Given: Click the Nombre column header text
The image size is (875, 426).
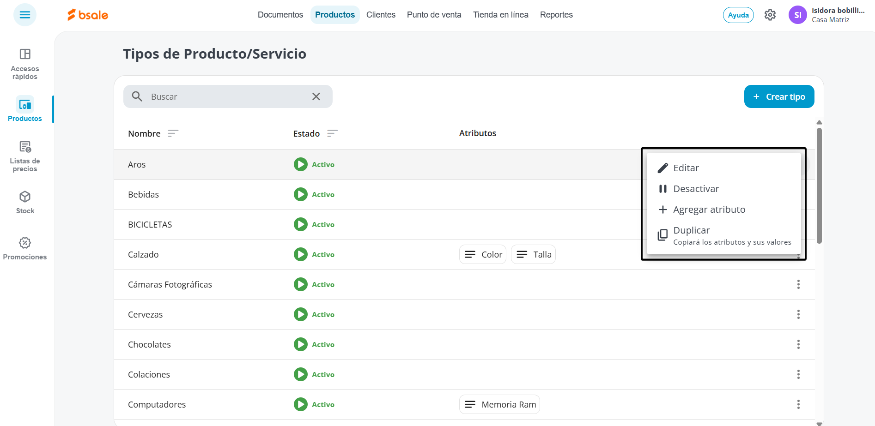Looking at the screenshot, I should [144, 133].
